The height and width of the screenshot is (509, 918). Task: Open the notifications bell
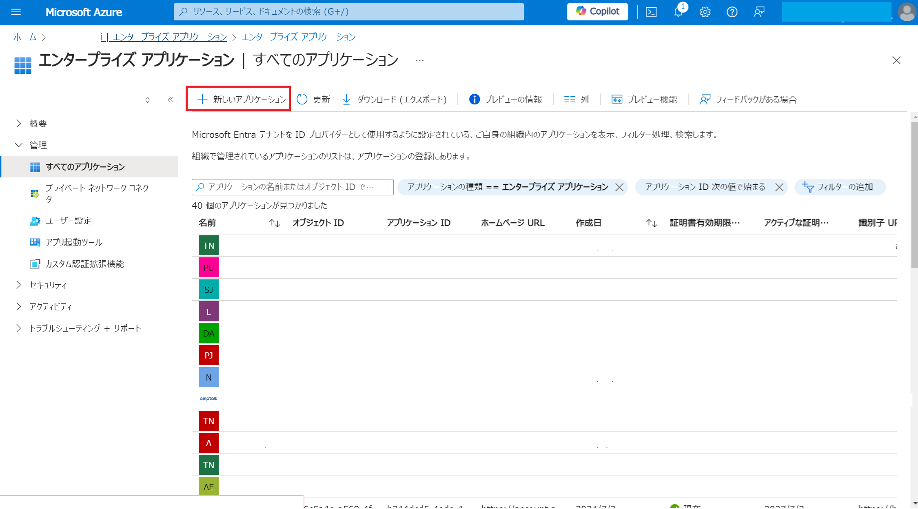click(678, 12)
